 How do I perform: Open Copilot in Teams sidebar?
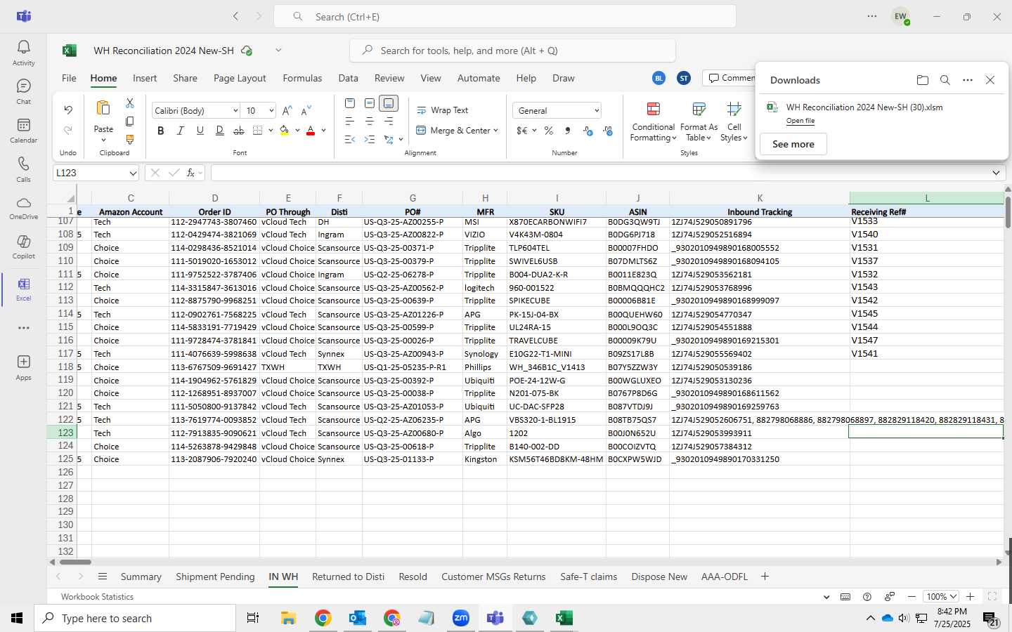tap(23, 247)
